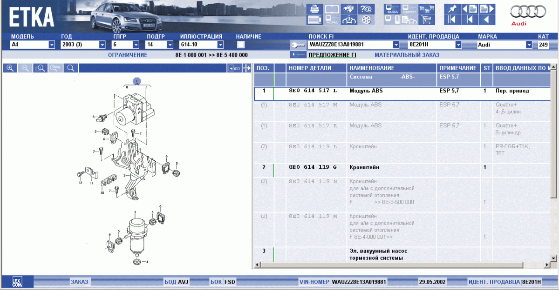The height and width of the screenshot is (290, 559).
Task: Click the car documents icon
Action: click(x=409, y=20)
